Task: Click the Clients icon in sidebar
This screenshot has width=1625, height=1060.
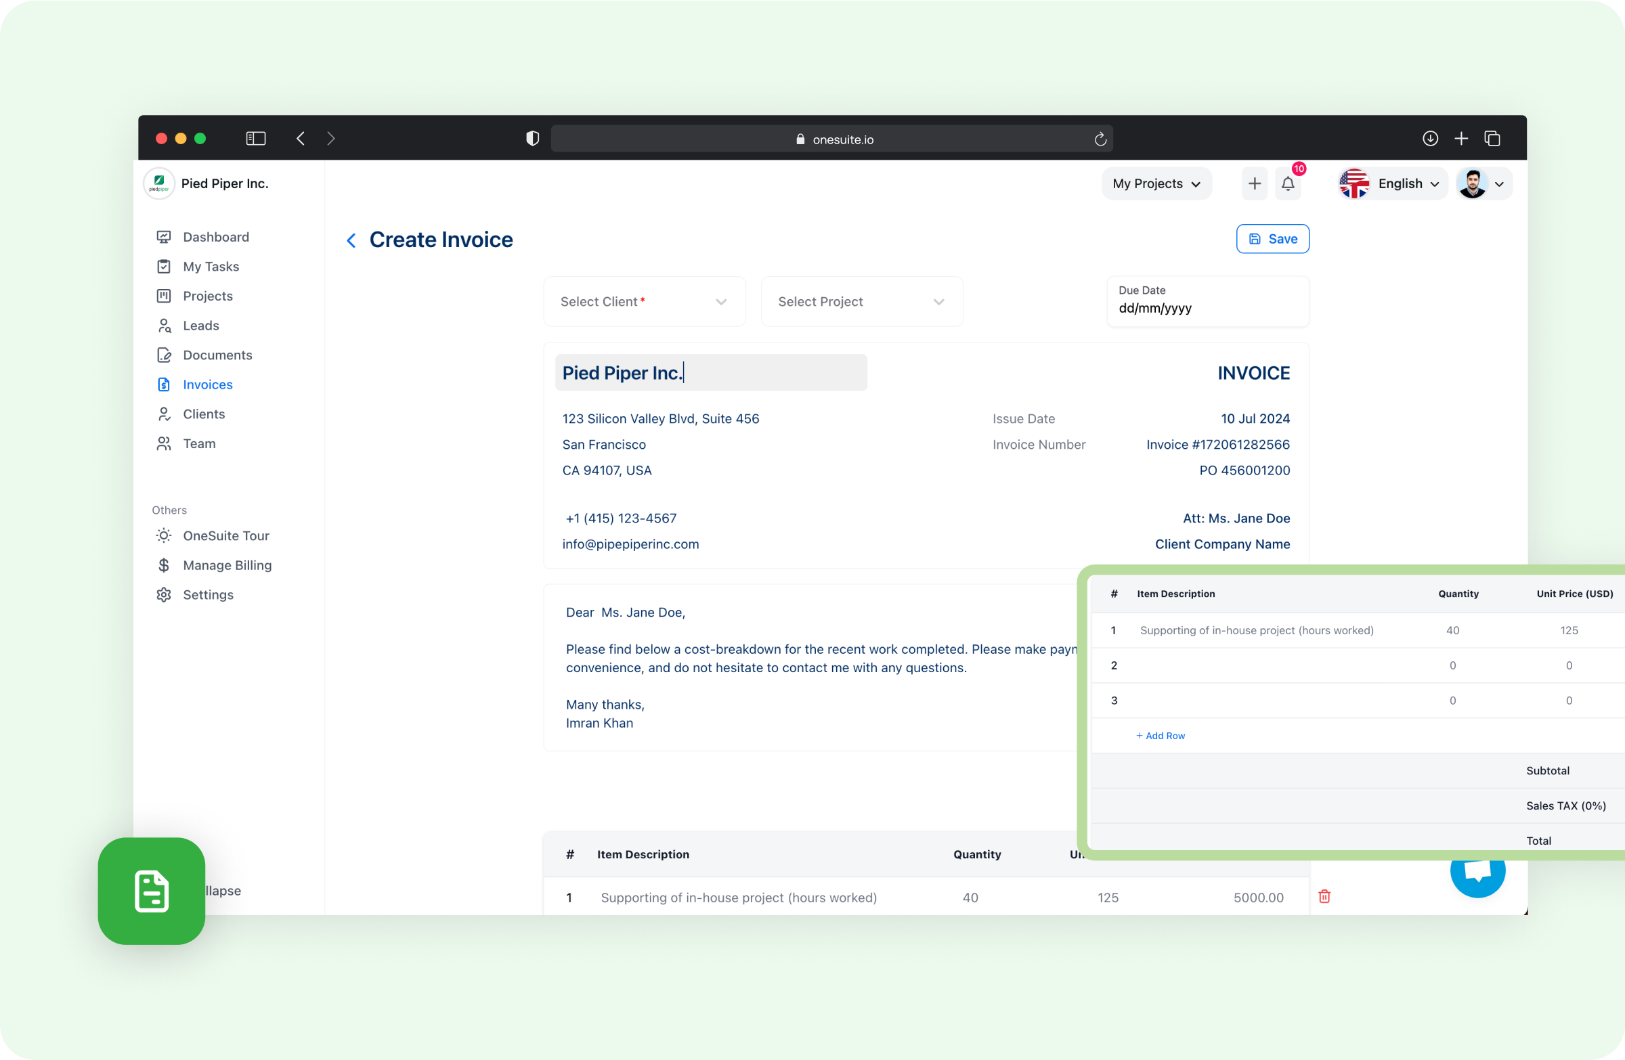Action: point(165,414)
